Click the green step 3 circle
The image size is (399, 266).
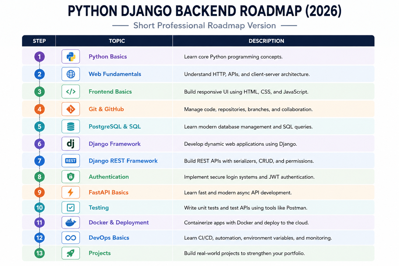tap(39, 92)
